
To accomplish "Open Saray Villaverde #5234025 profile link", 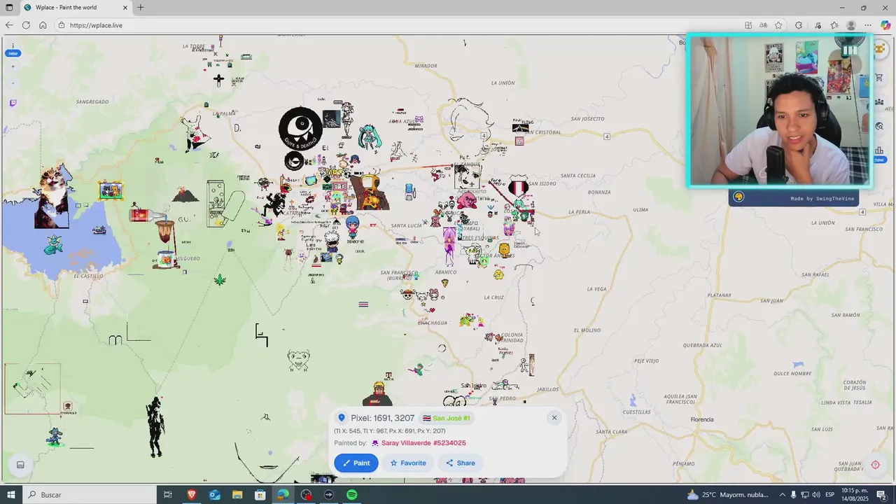I will (423, 443).
